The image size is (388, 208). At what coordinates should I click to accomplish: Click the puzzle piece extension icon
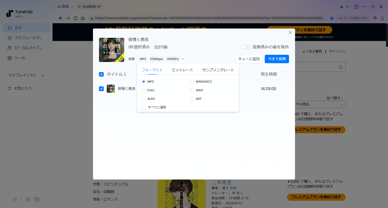click(382, 18)
